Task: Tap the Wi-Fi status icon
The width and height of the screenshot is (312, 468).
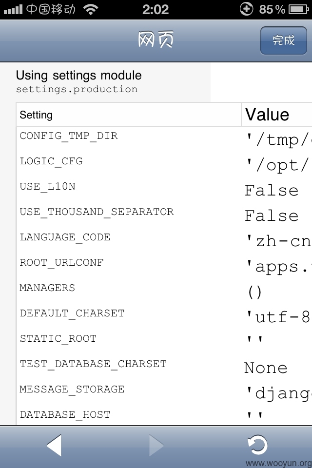Action: [x=91, y=10]
